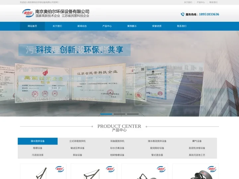Open the first product card thumbnail
Viewport: 239px width, 179px height.
[43, 171]
